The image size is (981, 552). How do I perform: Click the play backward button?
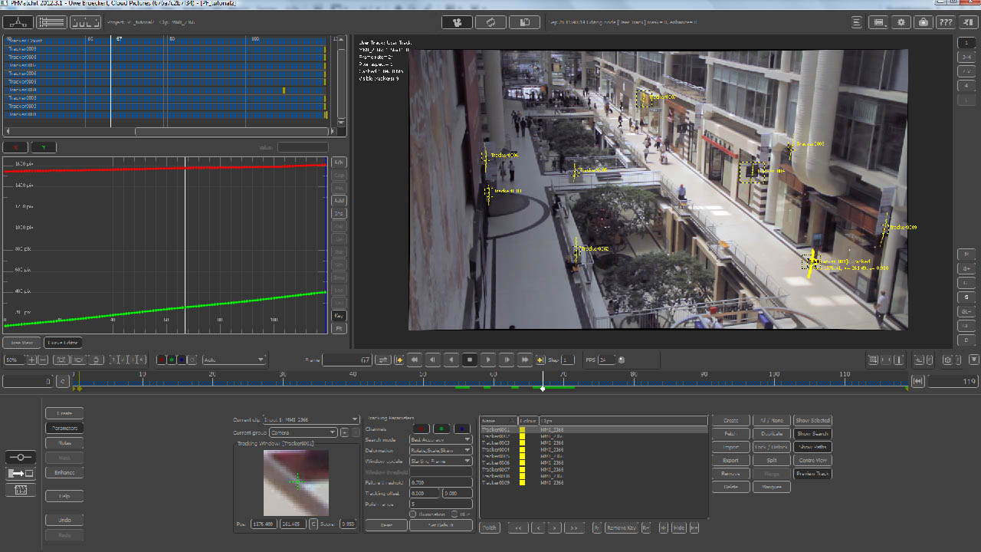click(x=451, y=360)
